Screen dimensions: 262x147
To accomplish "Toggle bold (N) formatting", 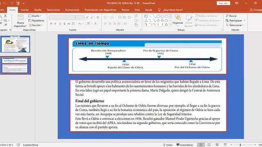I will coord(51,24).
